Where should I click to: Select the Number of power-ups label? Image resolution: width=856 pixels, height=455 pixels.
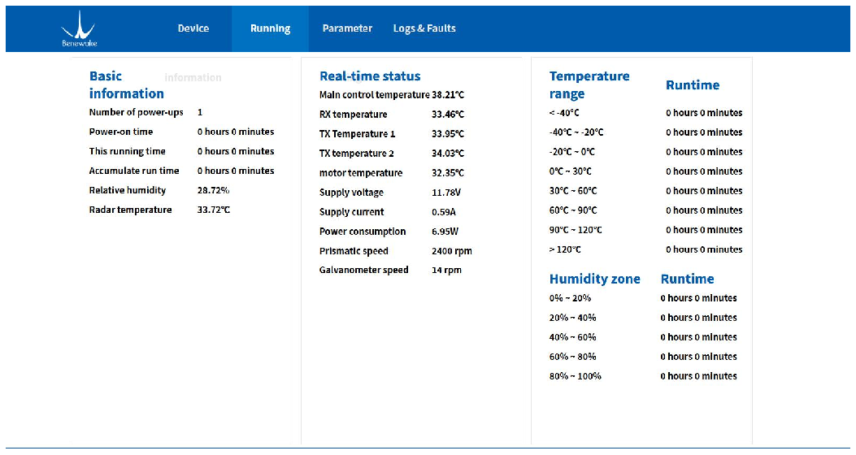[137, 112]
